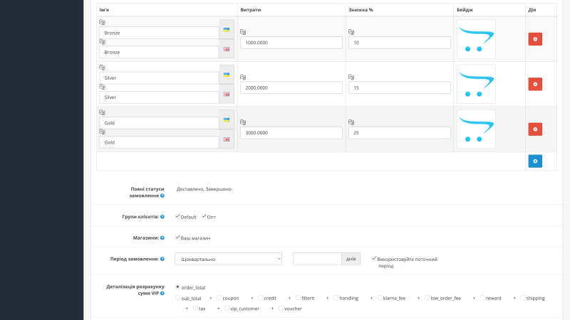Add a new VIP level row
Image resolution: width=570 pixels, height=320 pixels.
coord(535,161)
